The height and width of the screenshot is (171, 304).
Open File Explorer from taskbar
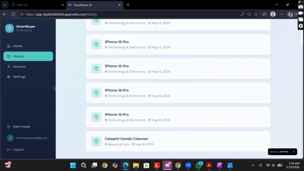pyautogui.click(x=136, y=165)
